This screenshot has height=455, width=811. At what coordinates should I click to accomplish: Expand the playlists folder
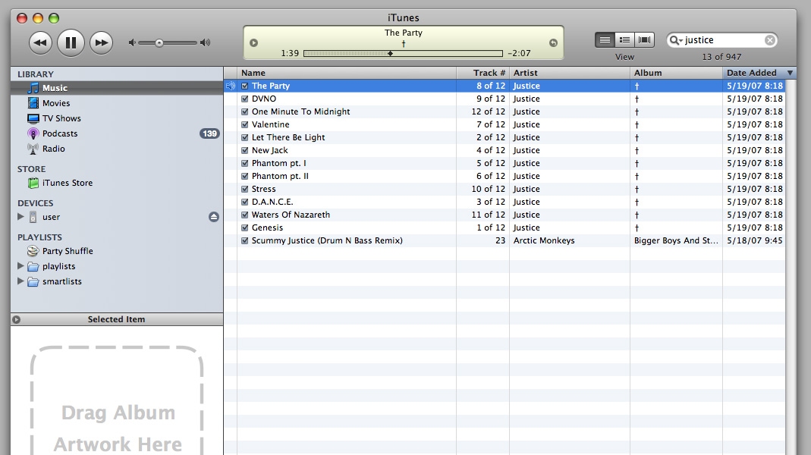click(x=21, y=266)
